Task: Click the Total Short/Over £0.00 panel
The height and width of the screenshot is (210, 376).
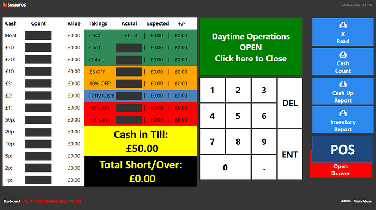Action: click(141, 171)
